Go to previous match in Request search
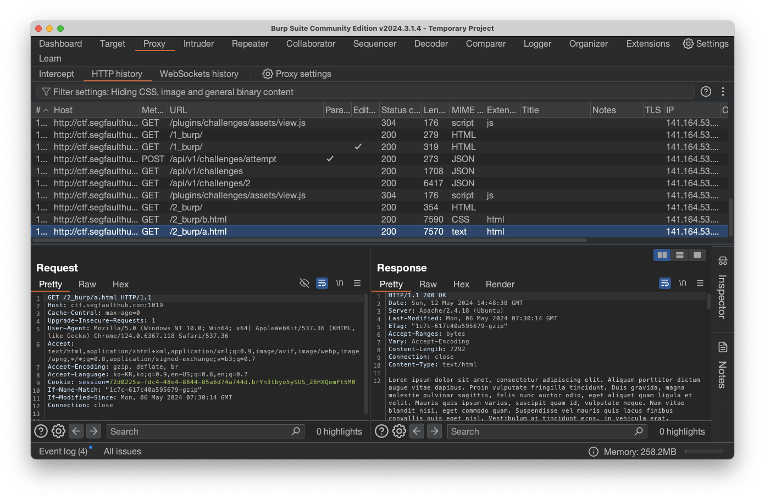This screenshot has width=765, height=500. pyautogui.click(x=76, y=431)
